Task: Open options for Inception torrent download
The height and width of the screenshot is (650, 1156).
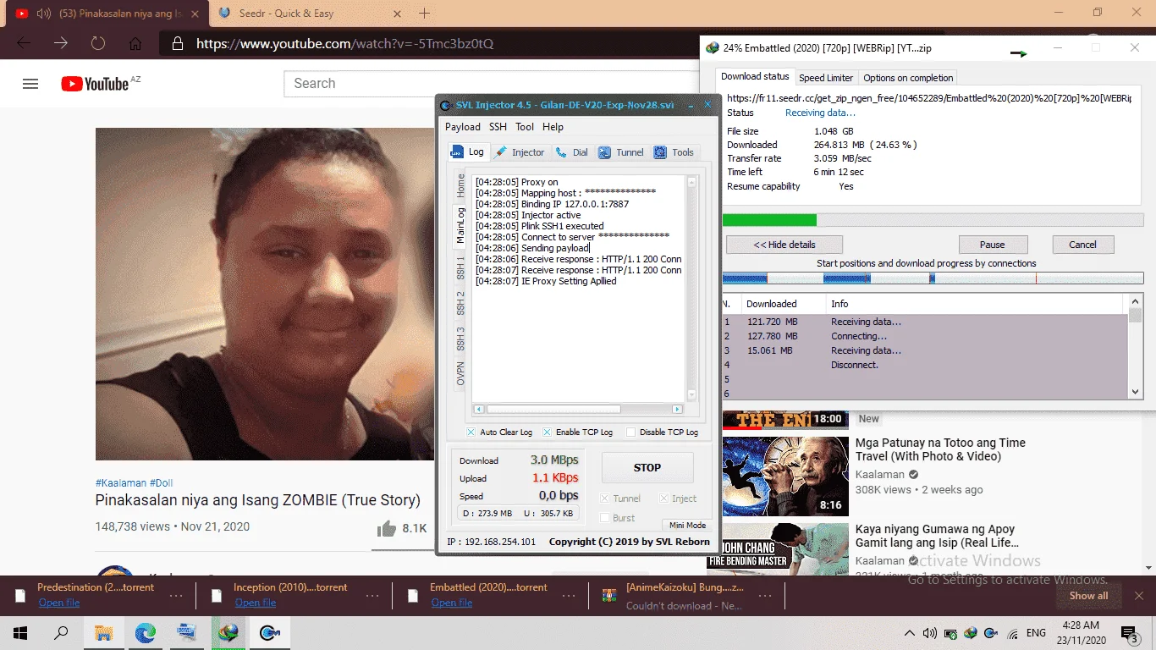Action: [372, 596]
